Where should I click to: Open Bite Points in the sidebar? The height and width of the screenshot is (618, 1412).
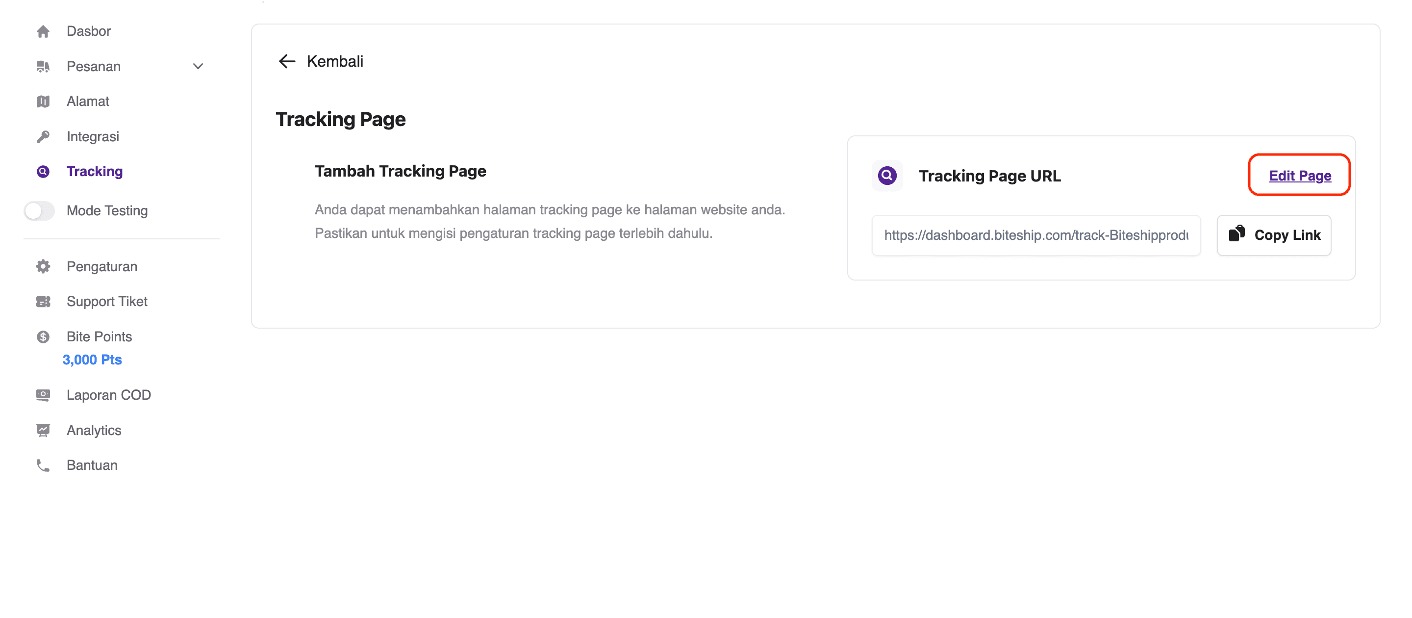click(x=99, y=336)
